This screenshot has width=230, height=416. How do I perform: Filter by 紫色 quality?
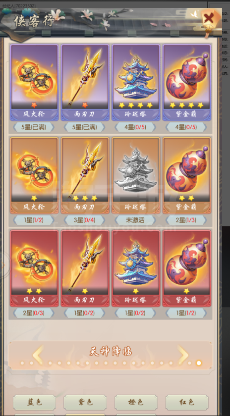tap(85, 403)
